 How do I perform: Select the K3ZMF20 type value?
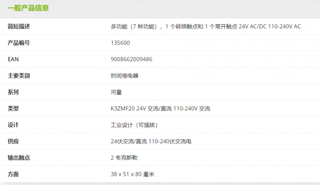click(160, 108)
